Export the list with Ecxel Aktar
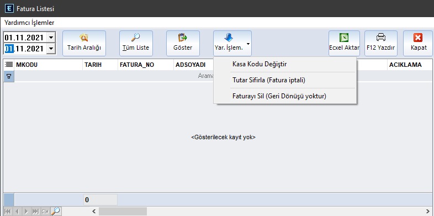The image size is (434, 216). 344,43
